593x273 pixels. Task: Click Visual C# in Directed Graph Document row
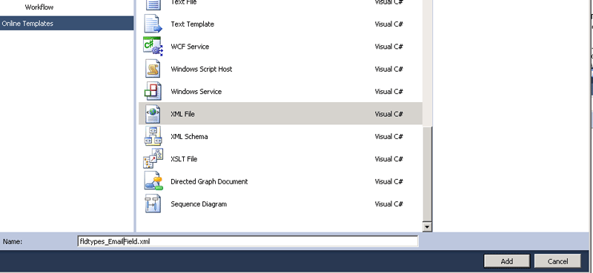388,181
